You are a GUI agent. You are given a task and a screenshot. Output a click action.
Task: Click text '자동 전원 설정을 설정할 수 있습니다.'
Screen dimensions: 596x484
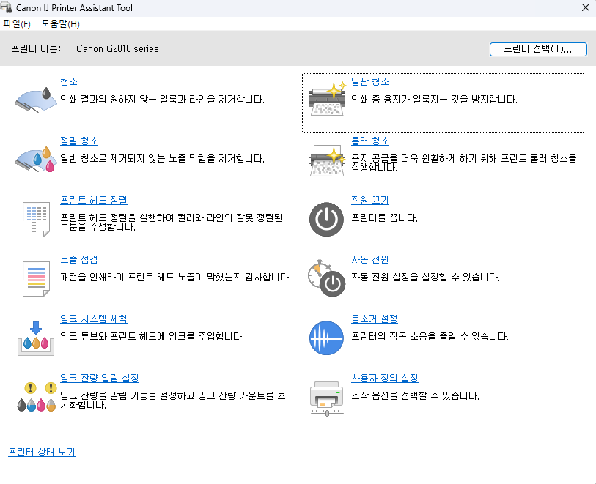point(425,277)
